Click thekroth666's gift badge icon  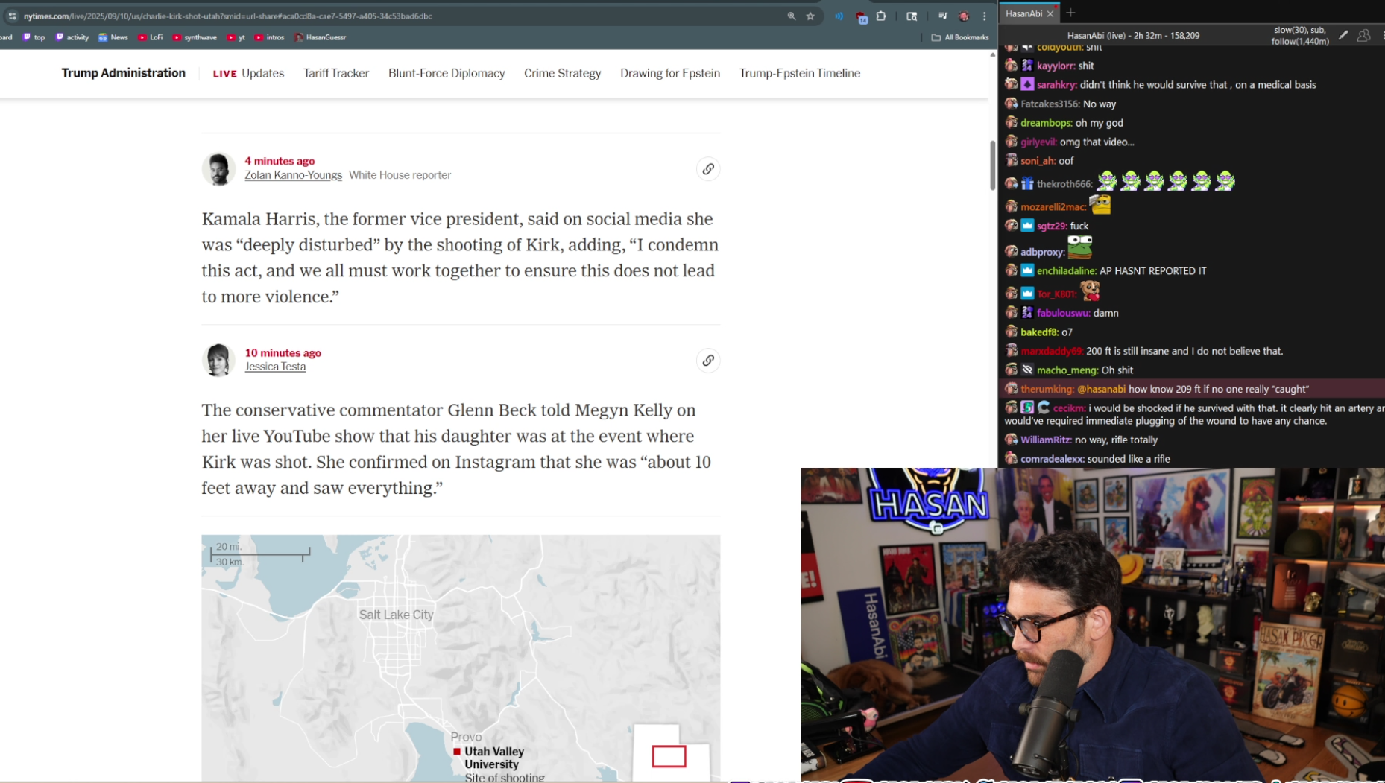[x=1027, y=183]
